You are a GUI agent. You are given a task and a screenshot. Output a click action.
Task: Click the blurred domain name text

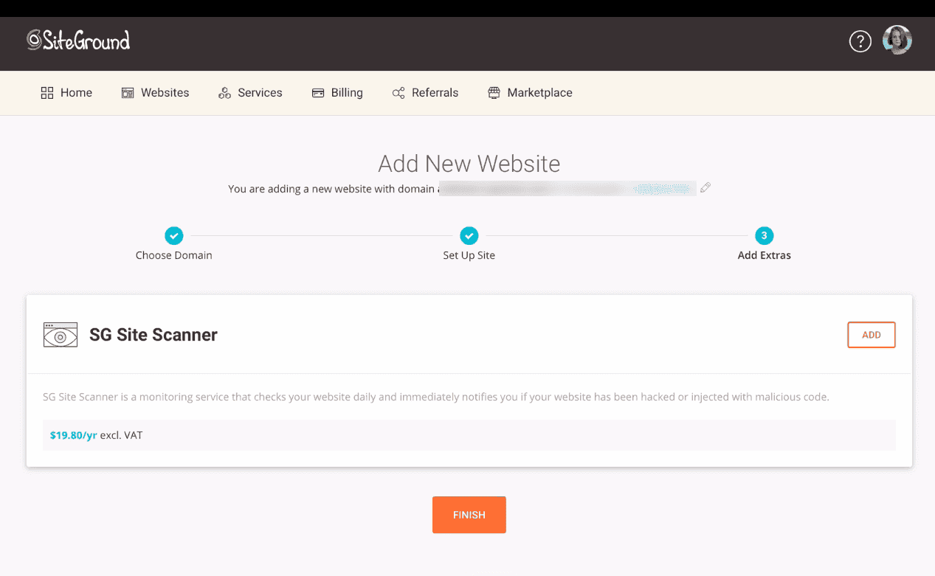point(567,189)
